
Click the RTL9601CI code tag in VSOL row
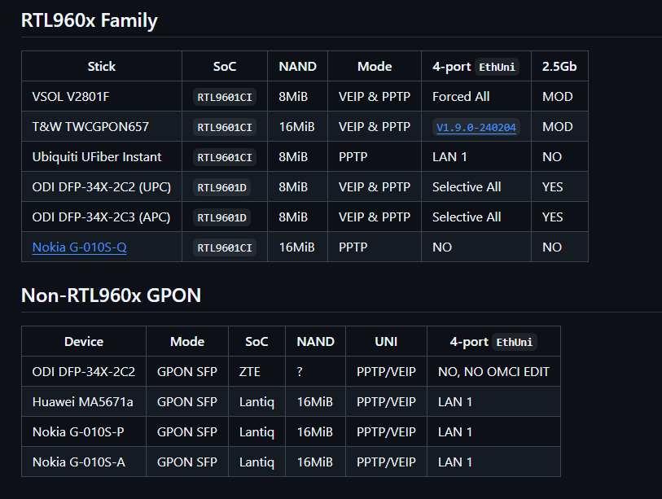(x=225, y=97)
